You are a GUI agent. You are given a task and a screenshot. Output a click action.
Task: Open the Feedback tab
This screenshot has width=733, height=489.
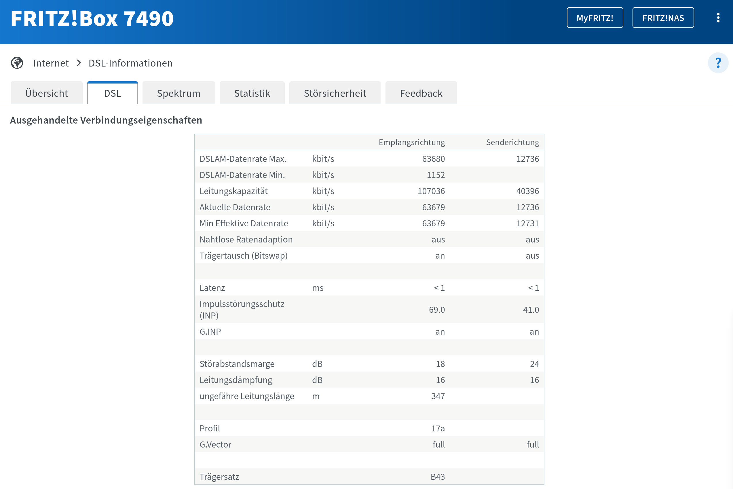click(x=421, y=93)
